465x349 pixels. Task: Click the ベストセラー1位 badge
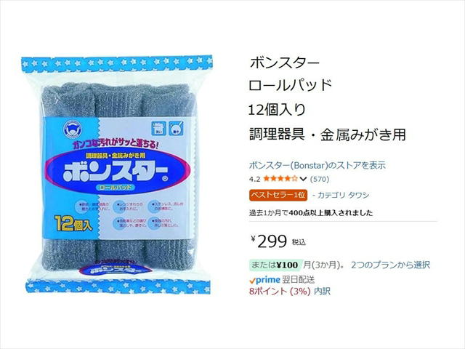tap(278, 195)
